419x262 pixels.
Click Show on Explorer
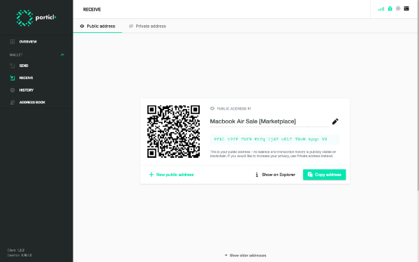point(275,175)
